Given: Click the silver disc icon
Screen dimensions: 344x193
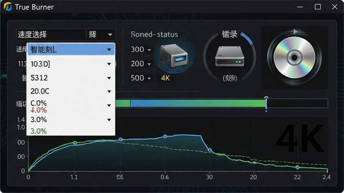Looking at the screenshot, I should [294, 58].
